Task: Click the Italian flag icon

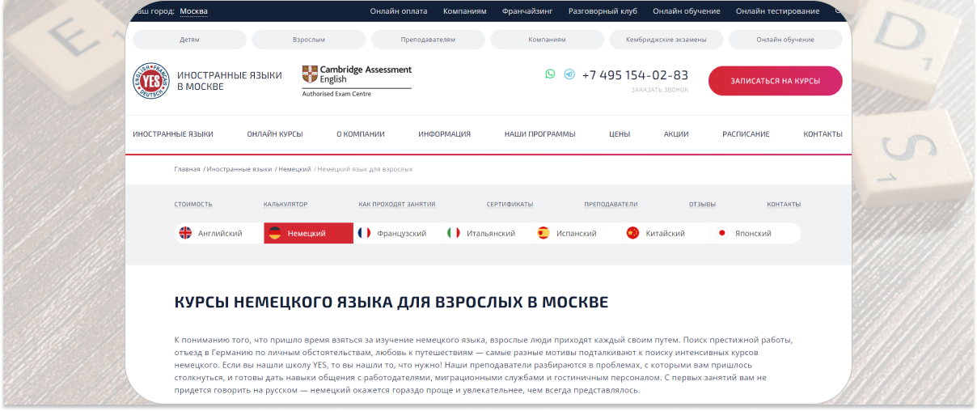Action: pos(454,233)
